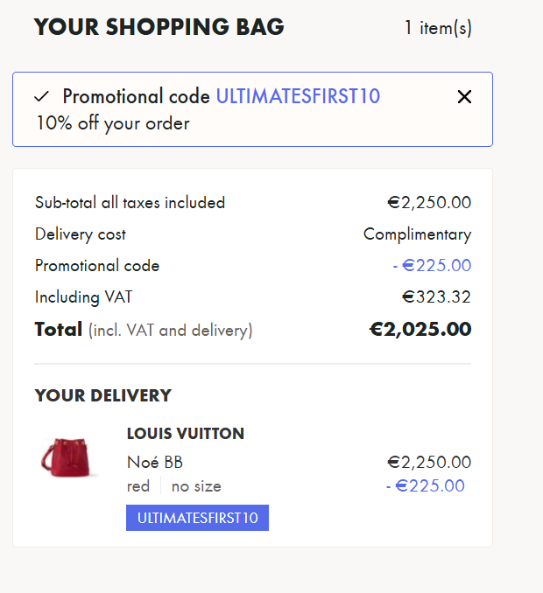Click the checkmark icon beside Promotional code
The width and height of the screenshot is (543, 593).
[41, 97]
